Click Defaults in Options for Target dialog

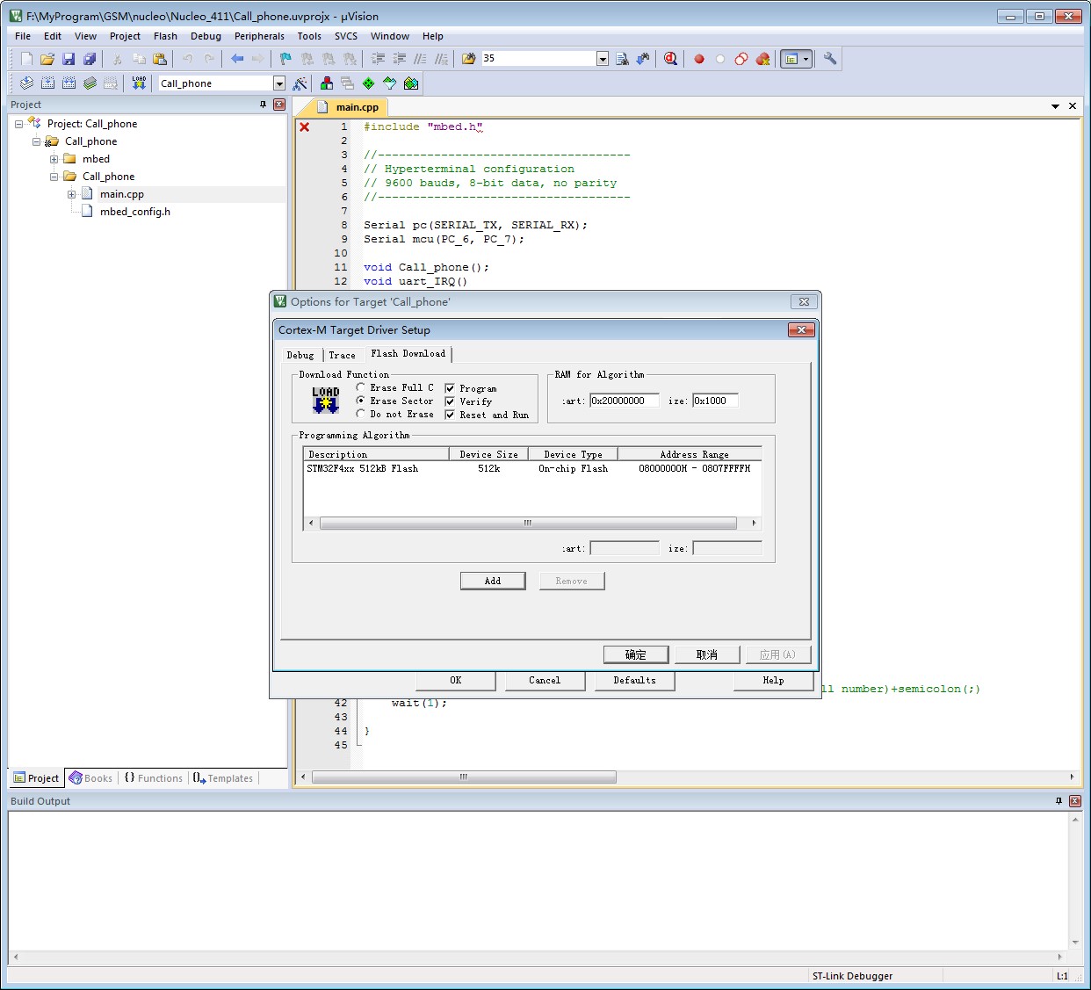(x=635, y=681)
